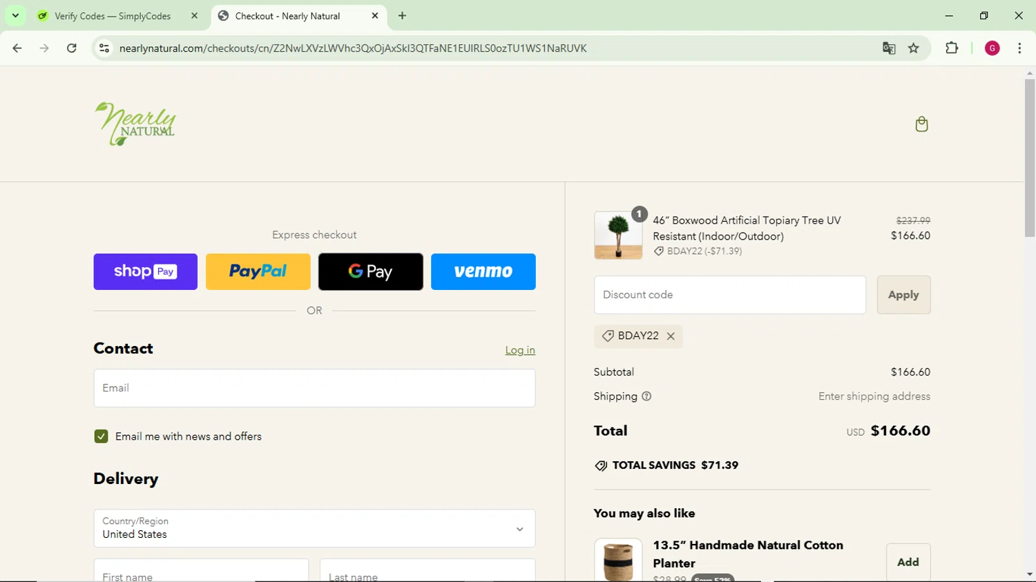Go back with browser back arrow

click(17, 48)
